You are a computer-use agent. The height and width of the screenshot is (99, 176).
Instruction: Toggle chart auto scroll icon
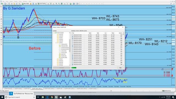click(x=65, y=4)
